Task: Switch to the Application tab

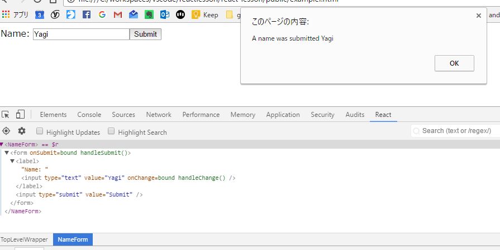Action: coord(283,115)
